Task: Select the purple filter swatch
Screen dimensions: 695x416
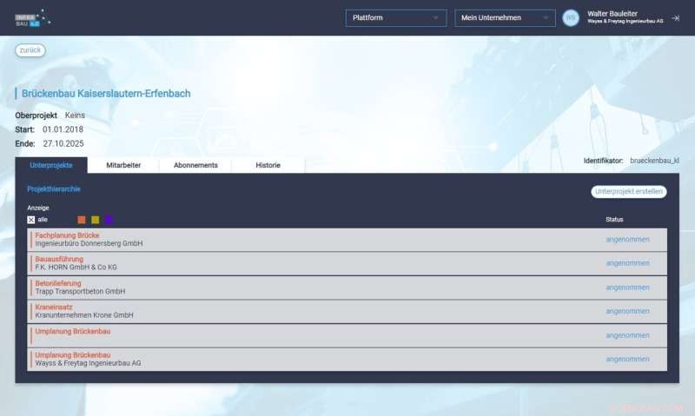Action: click(109, 220)
